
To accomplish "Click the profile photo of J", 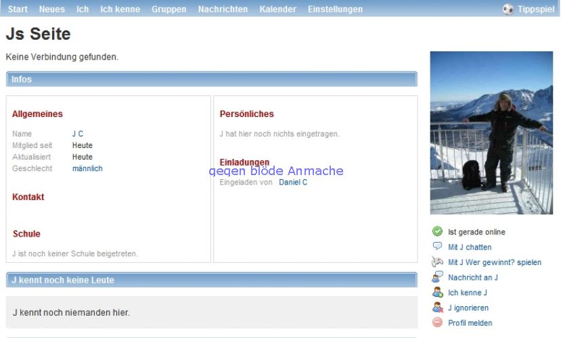I will tap(491, 132).
